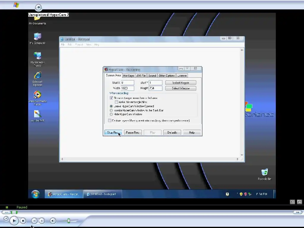
Task: Click the green tray icon beside the clock
Action: point(250,194)
